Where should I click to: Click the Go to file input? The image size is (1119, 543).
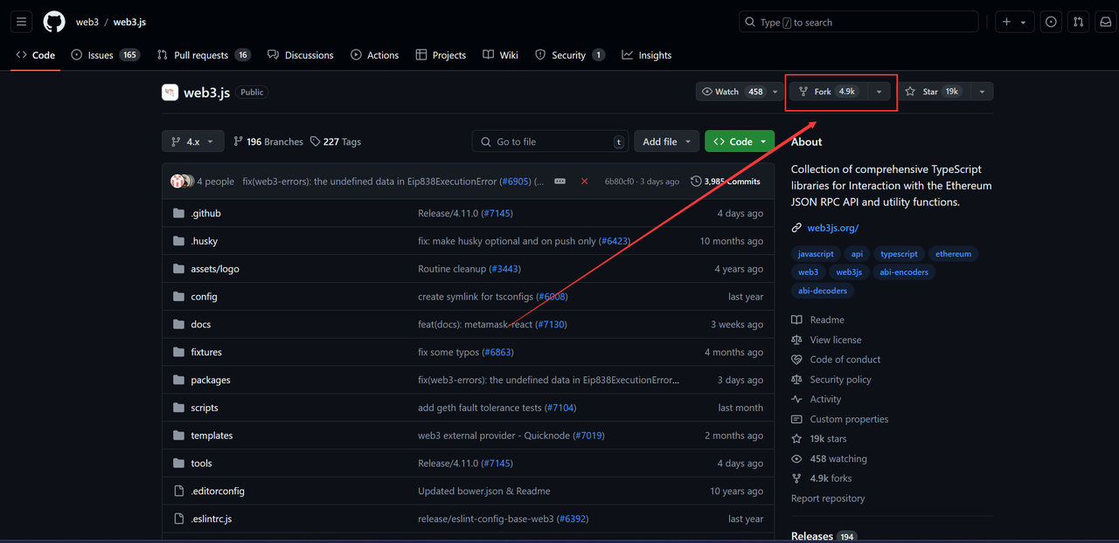click(550, 141)
